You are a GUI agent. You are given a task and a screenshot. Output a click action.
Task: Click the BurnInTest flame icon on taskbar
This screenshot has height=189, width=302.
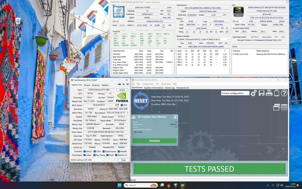pos(169,185)
